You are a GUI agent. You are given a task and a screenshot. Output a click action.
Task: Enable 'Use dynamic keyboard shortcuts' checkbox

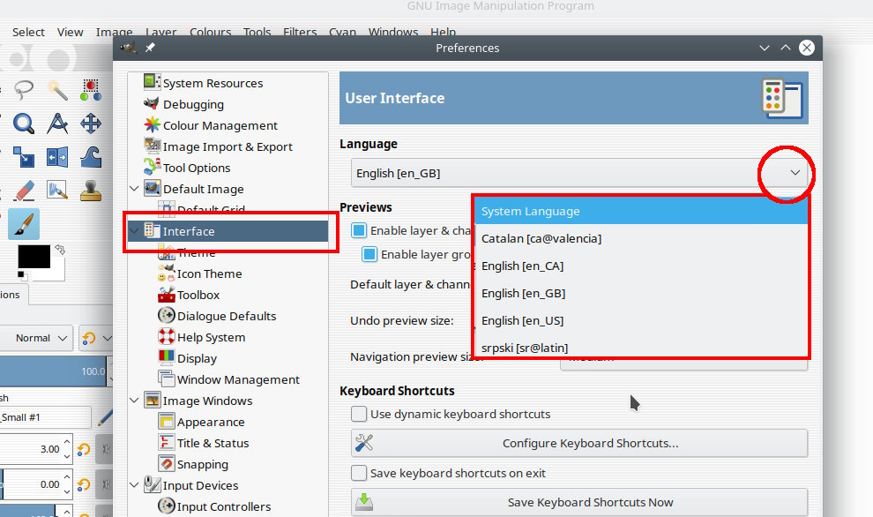(359, 414)
